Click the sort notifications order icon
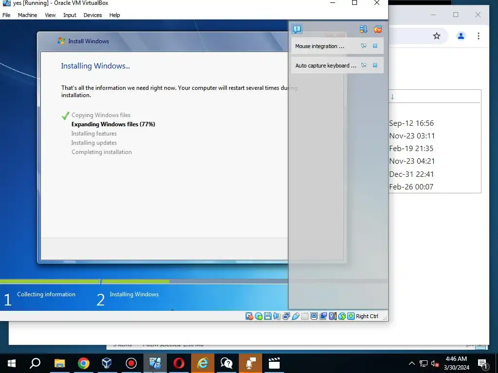The width and height of the screenshot is (498, 373). [x=363, y=29]
